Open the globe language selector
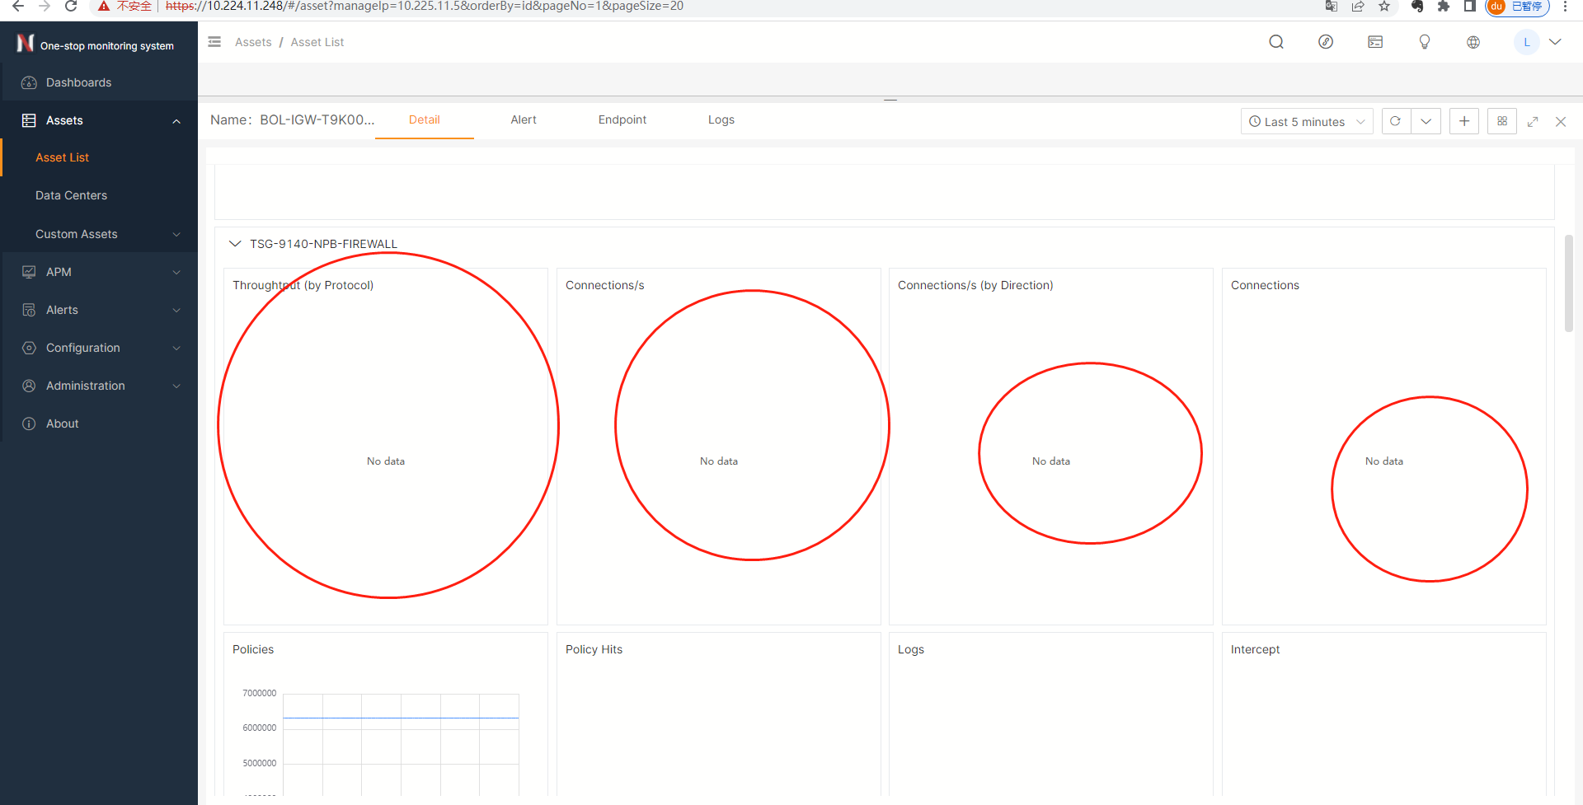Viewport: 1583px width, 805px height. pyautogui.click(x=1473, y=42)
